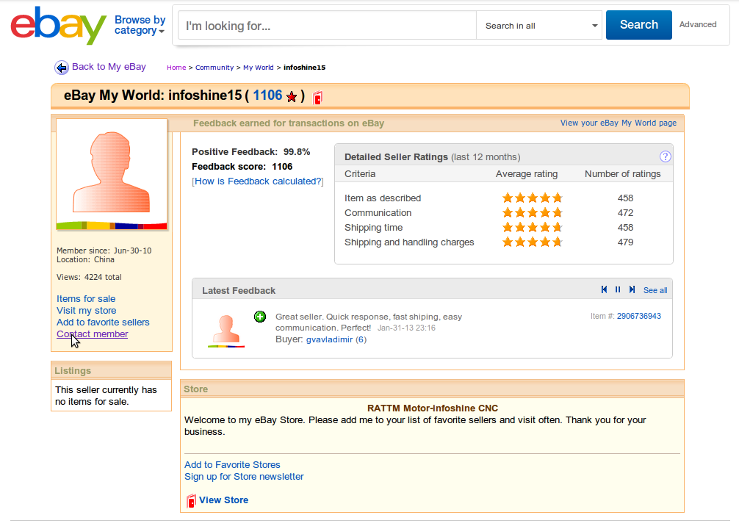Click buyer feedback score (6)
Screen dimensions: 739x526
[361, 339]
